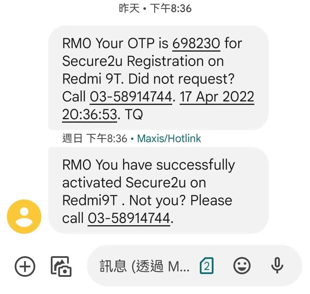Viewport: 310px width, 294px height.
Task: Tap the 'TQ' text ending the OTP message
Action: coord(134,115)
